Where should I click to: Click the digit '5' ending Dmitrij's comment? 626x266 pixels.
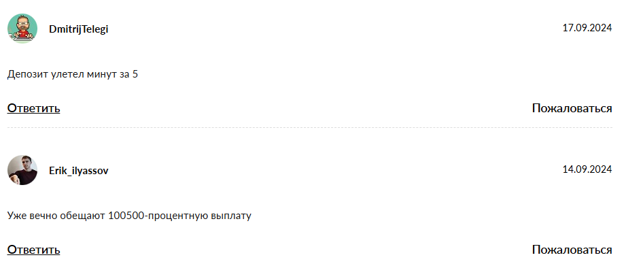(x=135, y=75)
